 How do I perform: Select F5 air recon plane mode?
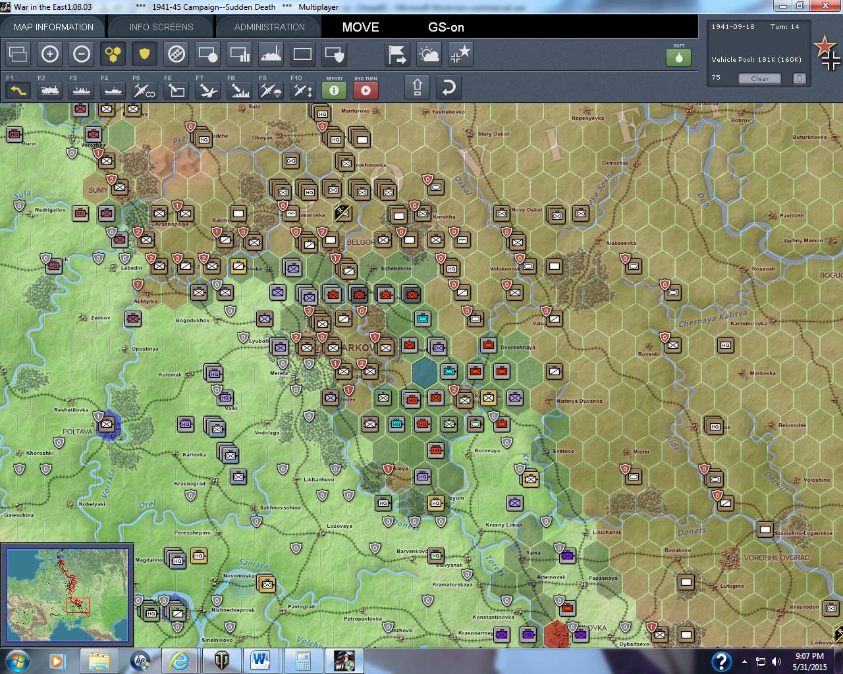tap(145, 90)
